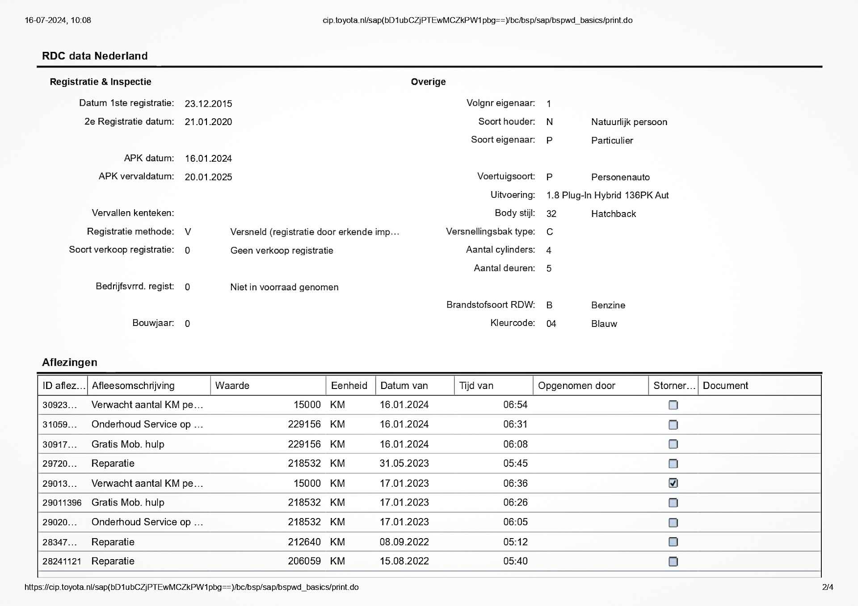This screenshot has height=606, width=858.
Task: Select APK datum value 16.01.2024
Action: (208, 159)
